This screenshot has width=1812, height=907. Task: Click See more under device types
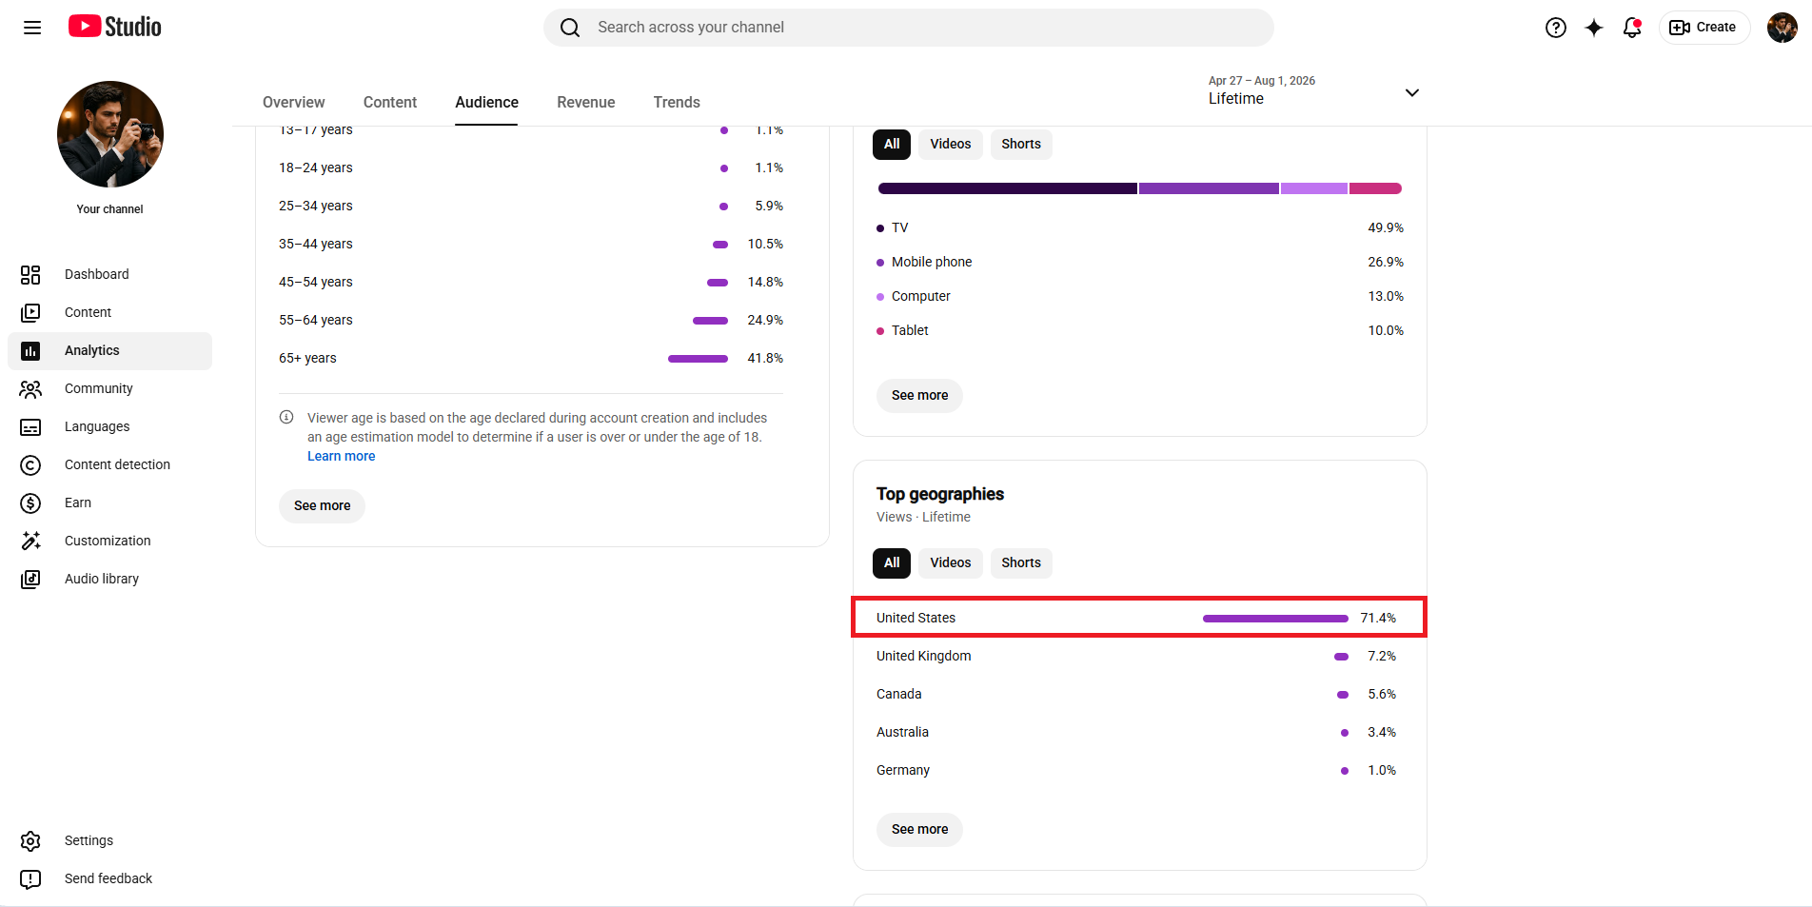pyautogui.click(x=919, y=396)
